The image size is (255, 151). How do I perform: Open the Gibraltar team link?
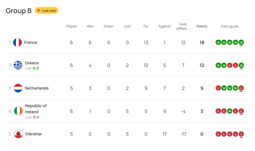pyautogui.click(x=33, y=134)
